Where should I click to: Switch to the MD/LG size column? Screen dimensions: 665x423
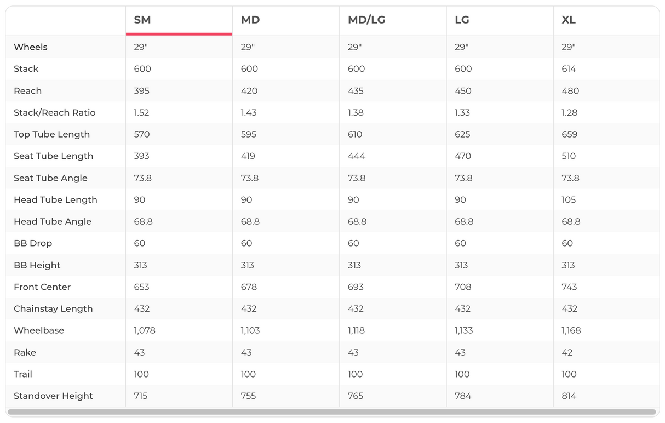pyautogui.click(x=366, y=20)
